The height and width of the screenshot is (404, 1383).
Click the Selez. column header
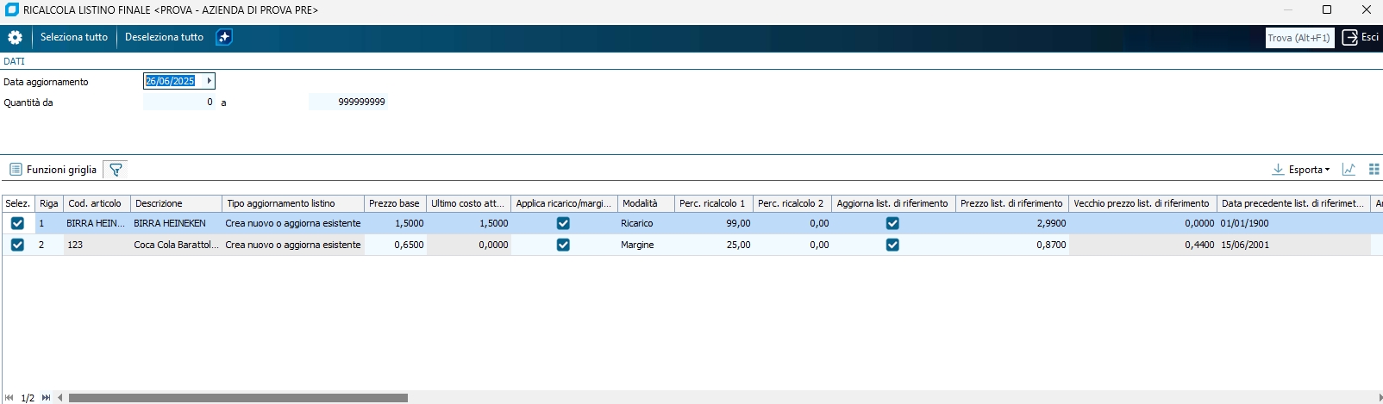18,203
